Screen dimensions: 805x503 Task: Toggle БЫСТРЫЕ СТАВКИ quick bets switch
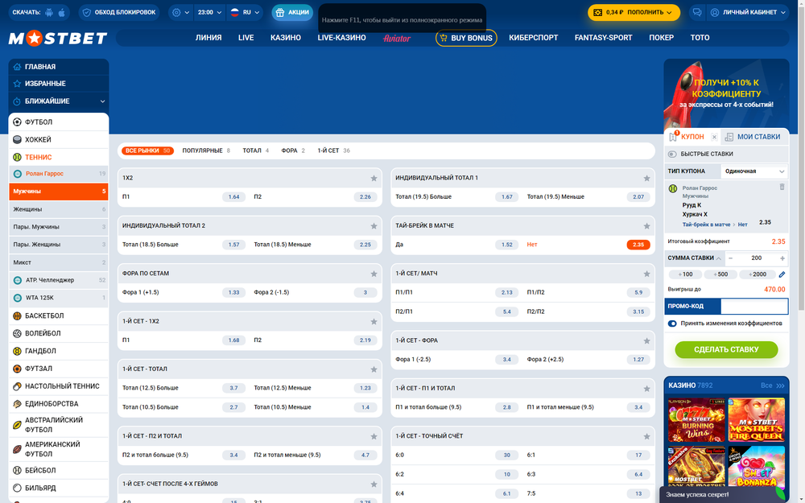point(672,154)
